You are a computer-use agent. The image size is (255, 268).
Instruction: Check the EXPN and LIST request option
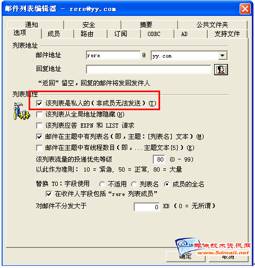tap(39, 126)
